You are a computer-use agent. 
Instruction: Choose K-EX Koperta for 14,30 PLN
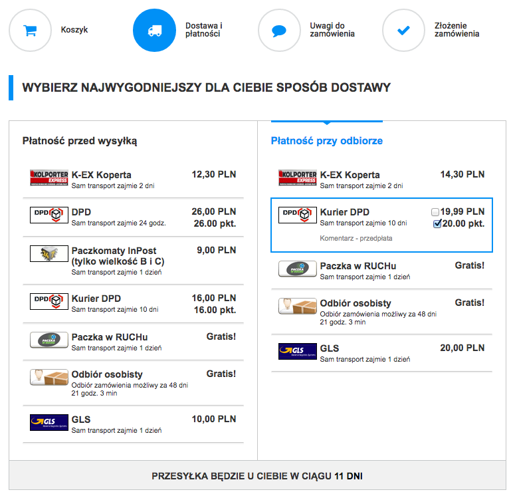click(381, 180)
